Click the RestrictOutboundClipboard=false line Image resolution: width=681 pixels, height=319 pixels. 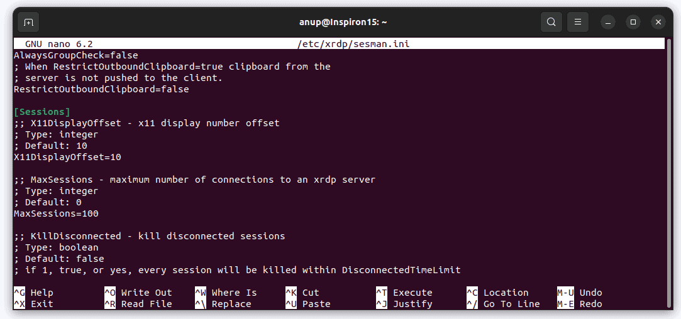(x=101, y=89)
